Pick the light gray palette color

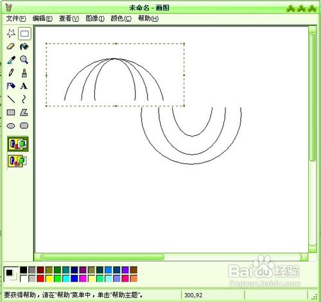(32, 279)
